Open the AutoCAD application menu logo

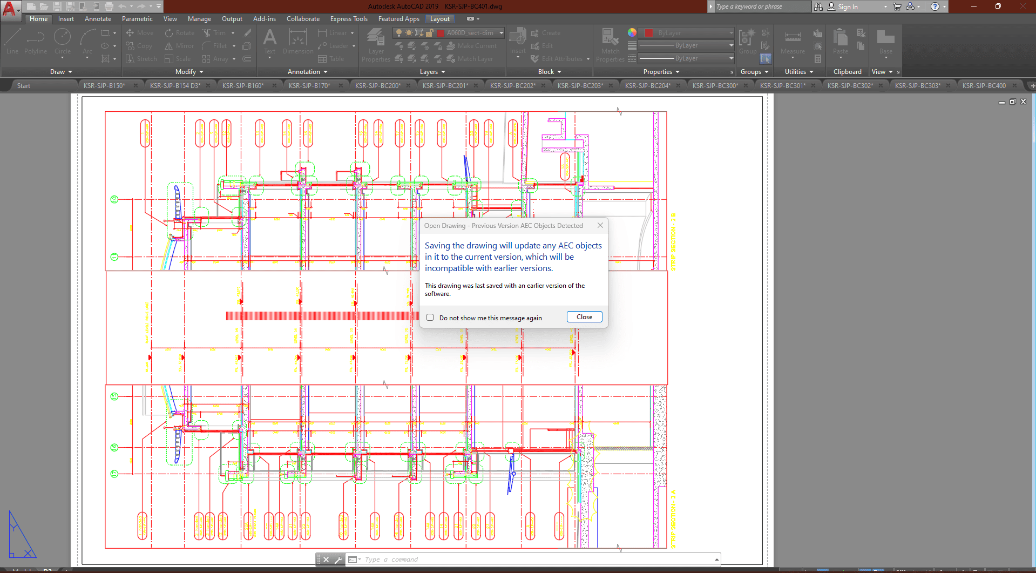(10, 9)
